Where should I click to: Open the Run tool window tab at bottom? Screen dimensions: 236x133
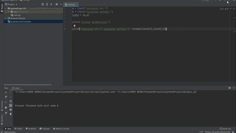coord(8,129)
